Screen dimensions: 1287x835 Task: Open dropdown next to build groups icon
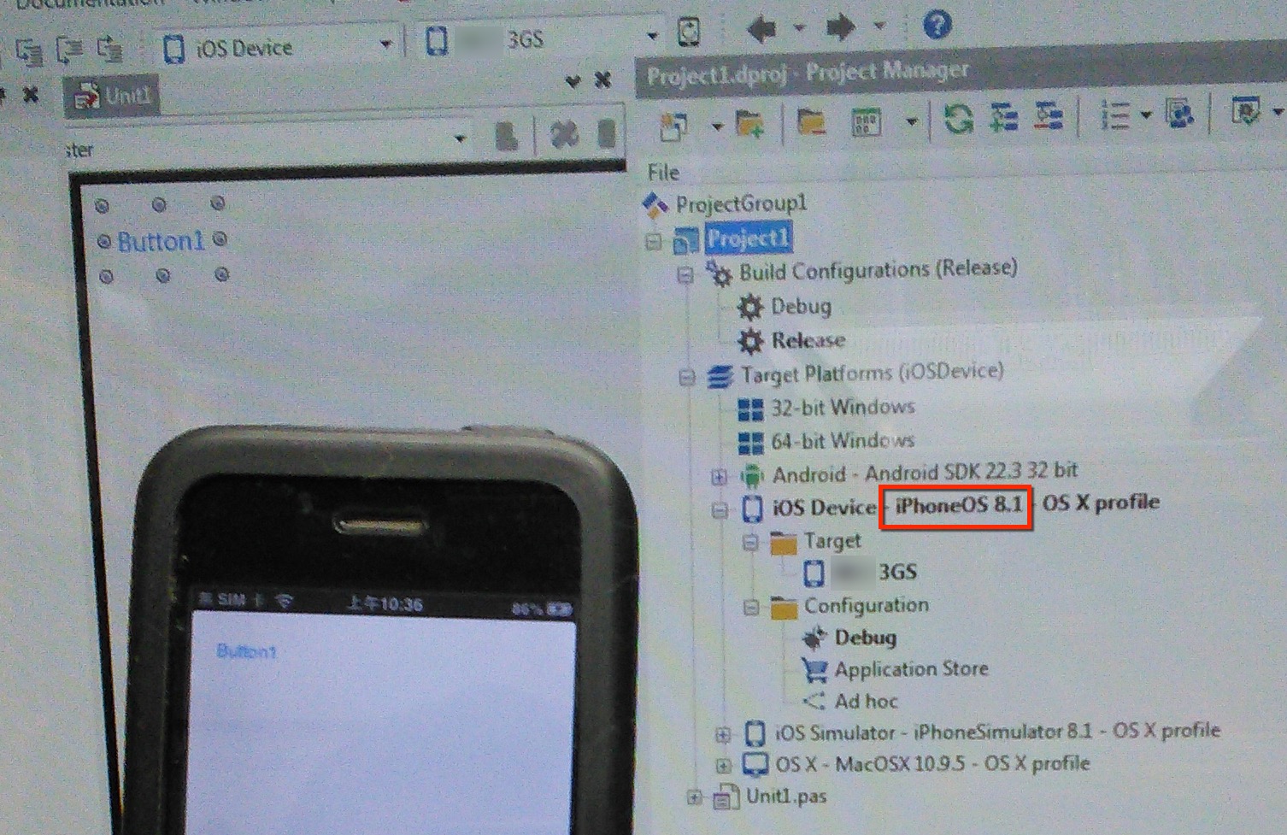(912, 121)
